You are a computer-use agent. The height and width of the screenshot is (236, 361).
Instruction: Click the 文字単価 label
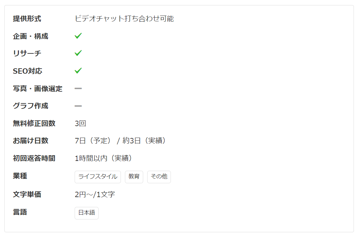[27, 194]
